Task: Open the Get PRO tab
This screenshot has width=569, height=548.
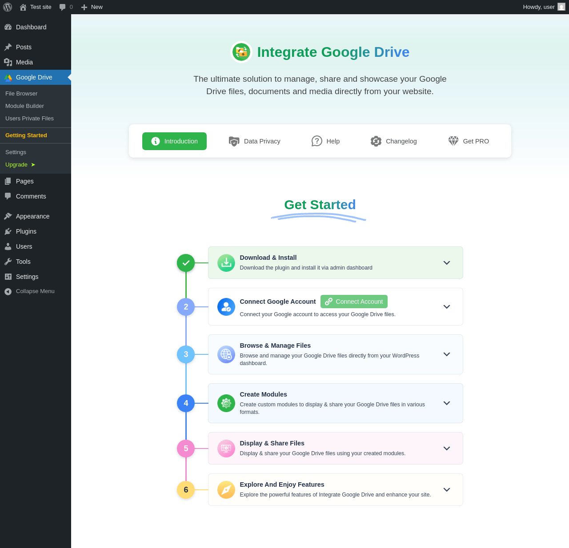Action: click(469, 141)
